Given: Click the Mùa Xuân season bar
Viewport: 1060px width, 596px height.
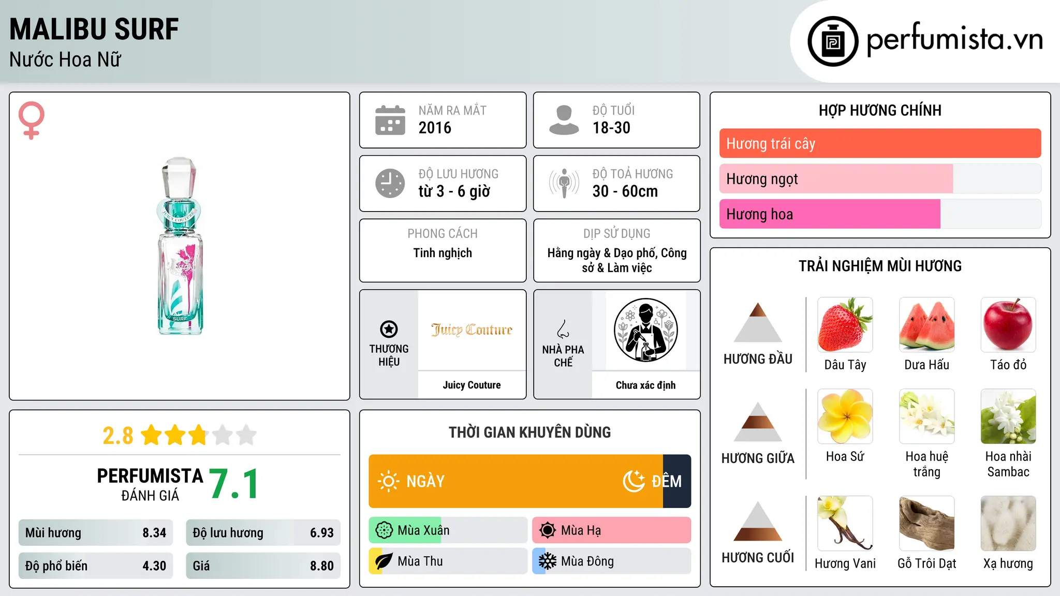Looking at the screenshot, I should pos(448,530).
